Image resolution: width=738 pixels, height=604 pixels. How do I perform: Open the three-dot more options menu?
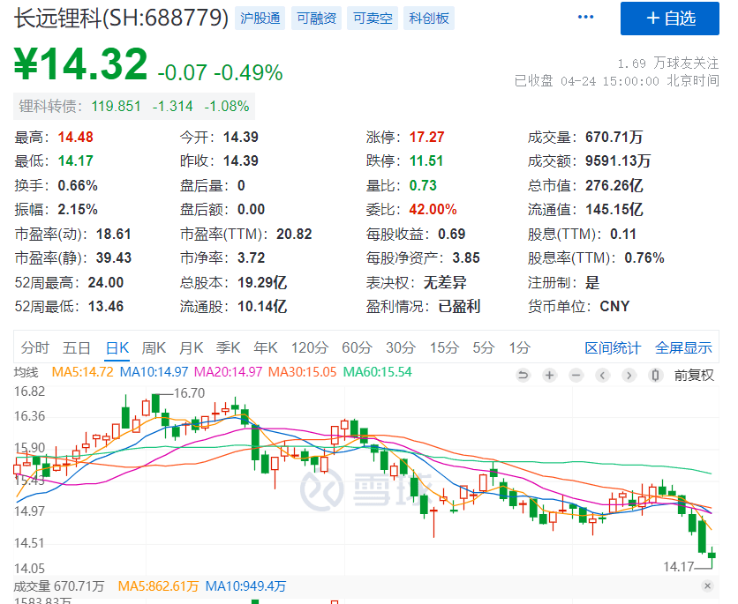click(x=585, y=18)
